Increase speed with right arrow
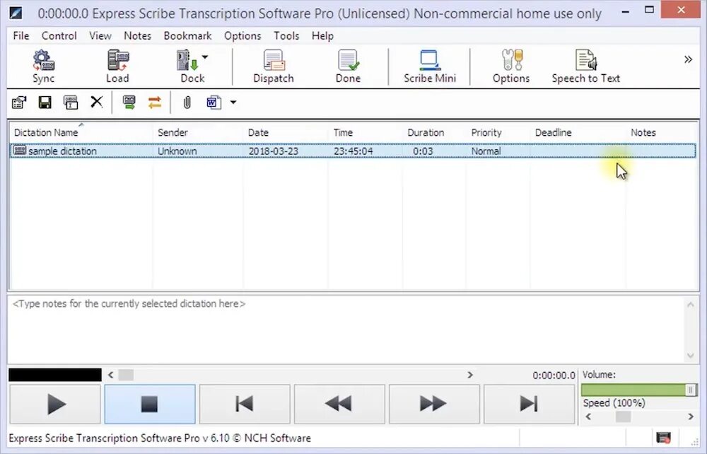The image size is (707, 454). point(690,417)
